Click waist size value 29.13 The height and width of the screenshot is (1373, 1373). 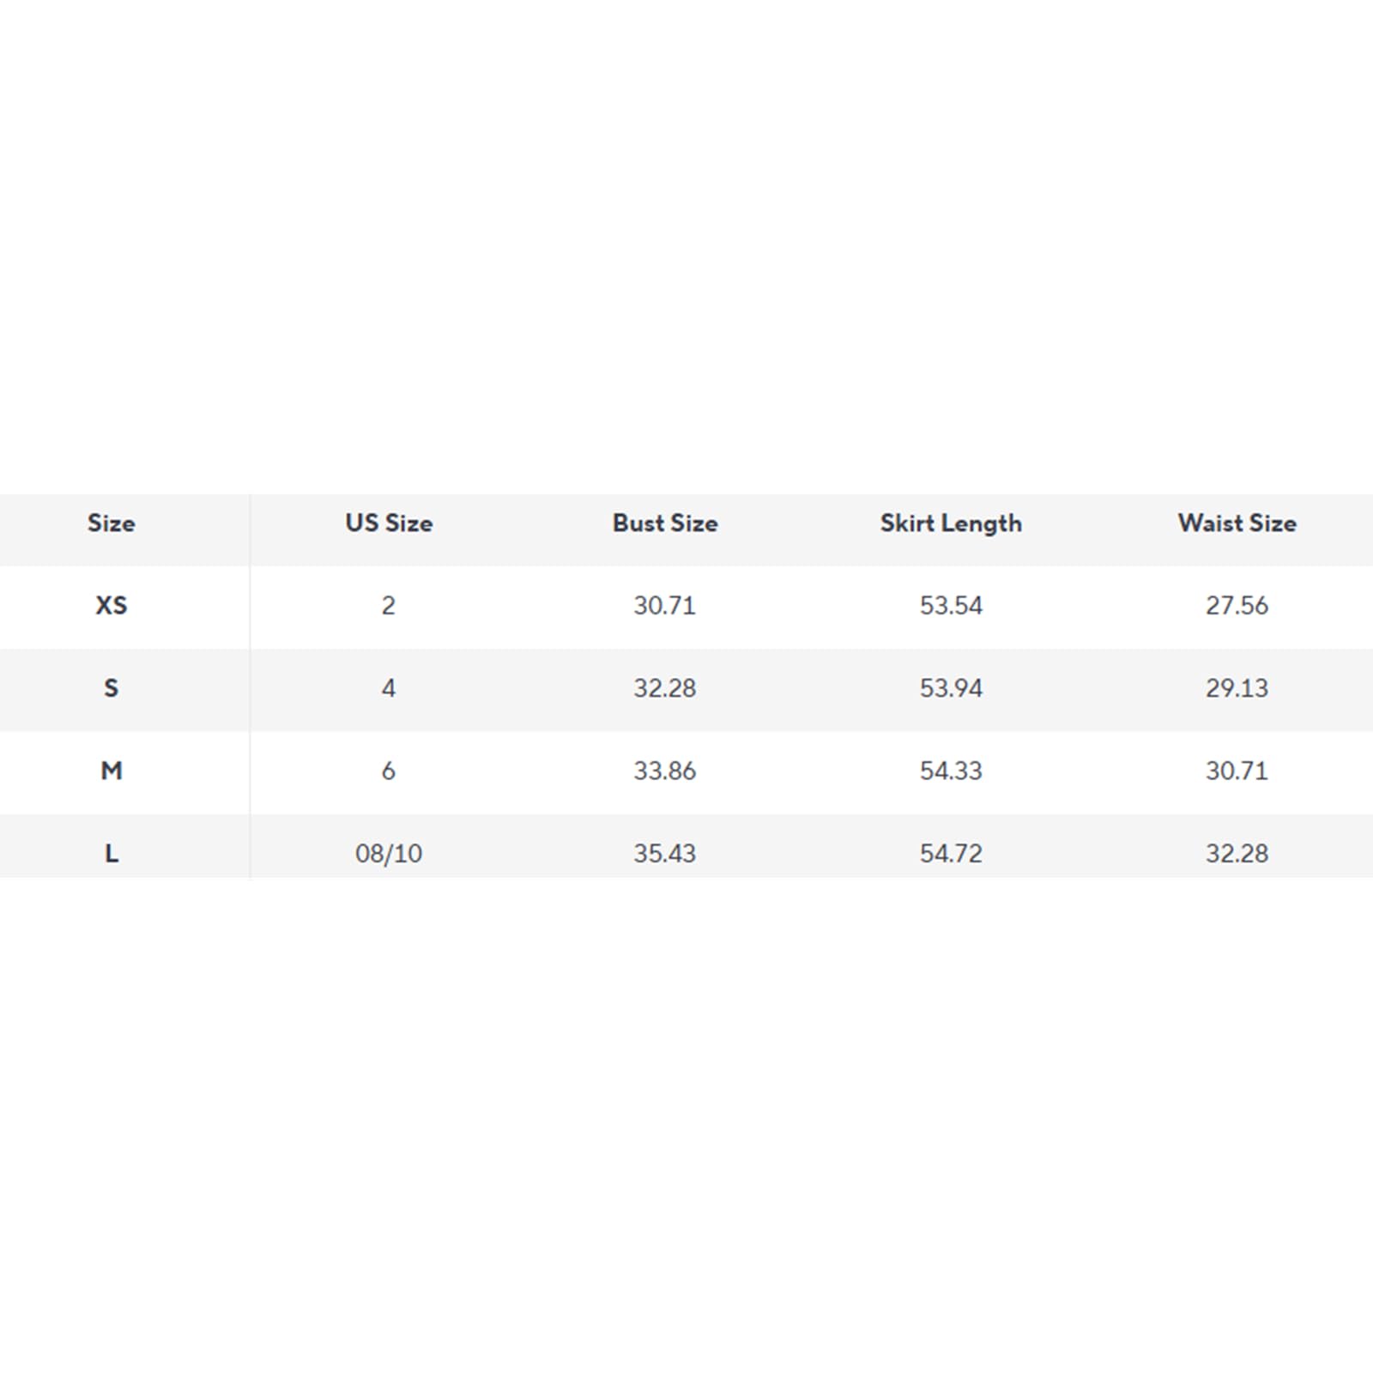click(1237, 688)
